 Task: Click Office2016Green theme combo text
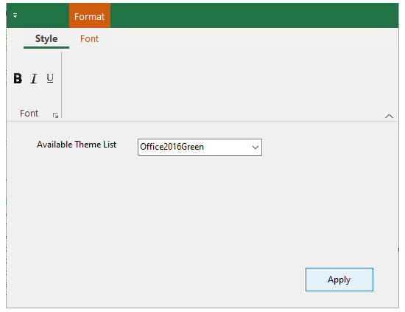coord(172,147)
